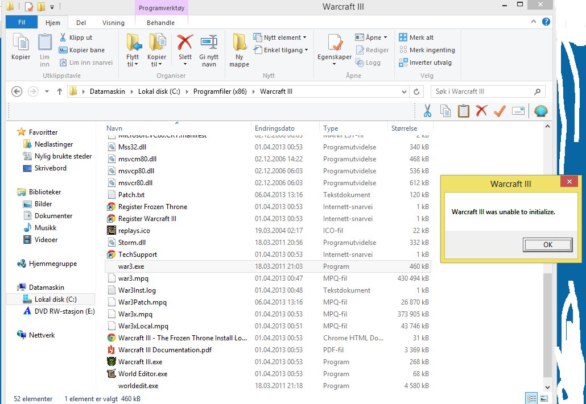Click Inverter utvalg
The height and width of the screenshot is (404, 586).
(x=426, y=63)
